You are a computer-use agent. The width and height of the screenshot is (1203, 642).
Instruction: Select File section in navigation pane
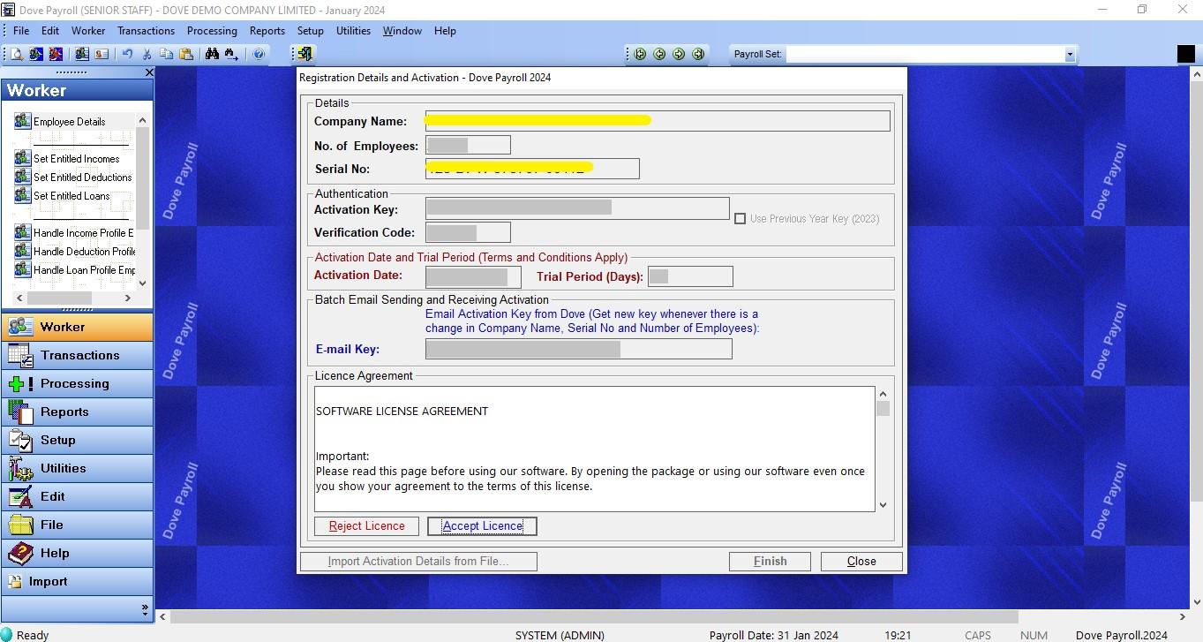click(x=77, y=525)
